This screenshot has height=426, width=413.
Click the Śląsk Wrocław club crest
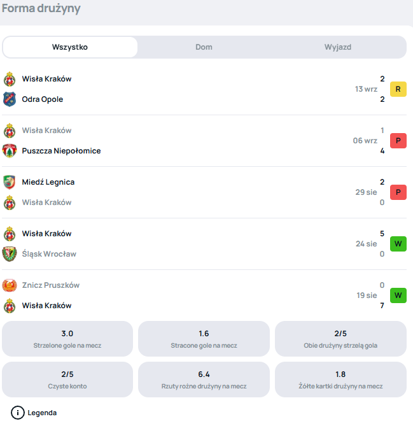click(10, 254)
